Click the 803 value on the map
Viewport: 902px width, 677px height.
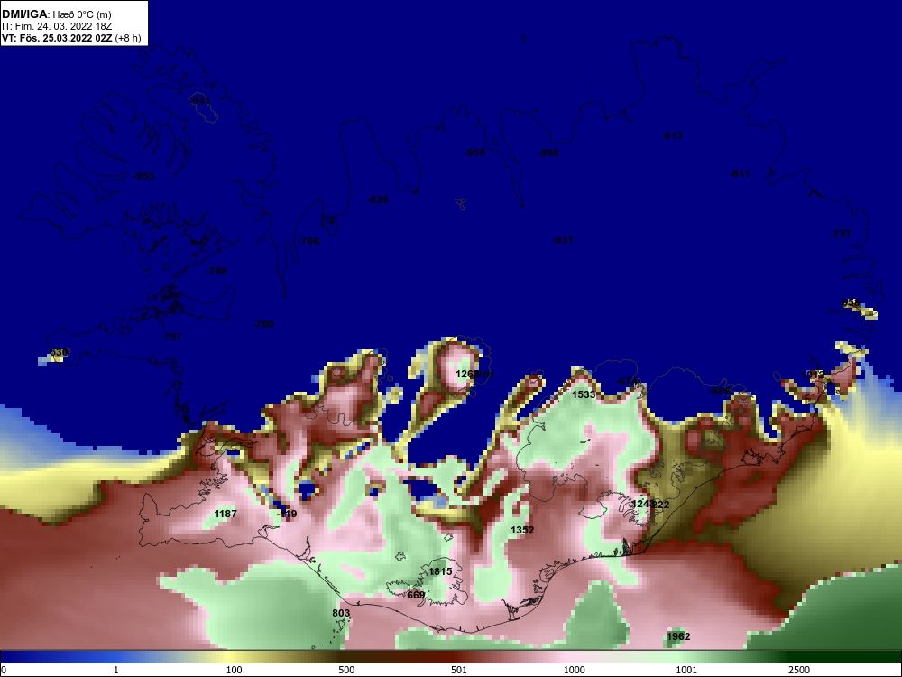click(341, 613)
